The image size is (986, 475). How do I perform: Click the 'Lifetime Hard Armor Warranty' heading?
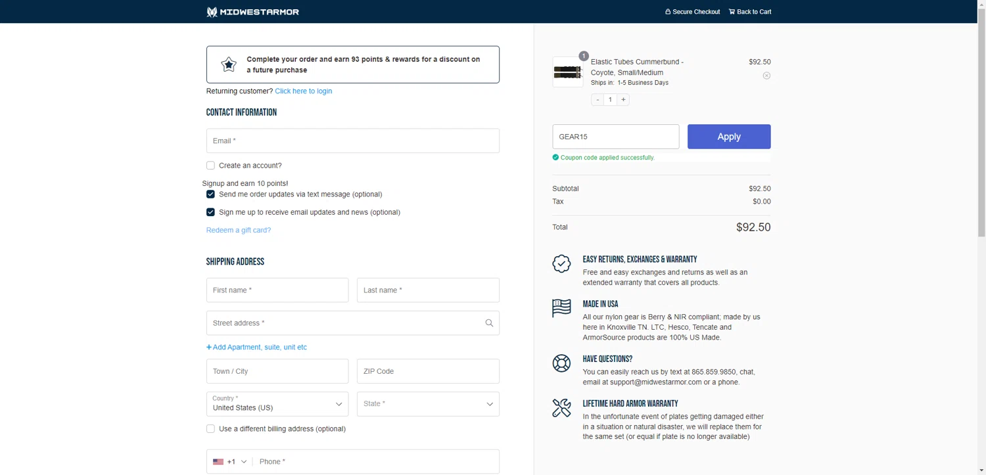(x=630, y=404)
